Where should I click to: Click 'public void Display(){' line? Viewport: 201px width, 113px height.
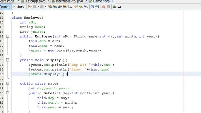pyautogui.click(x=43, y=60)
